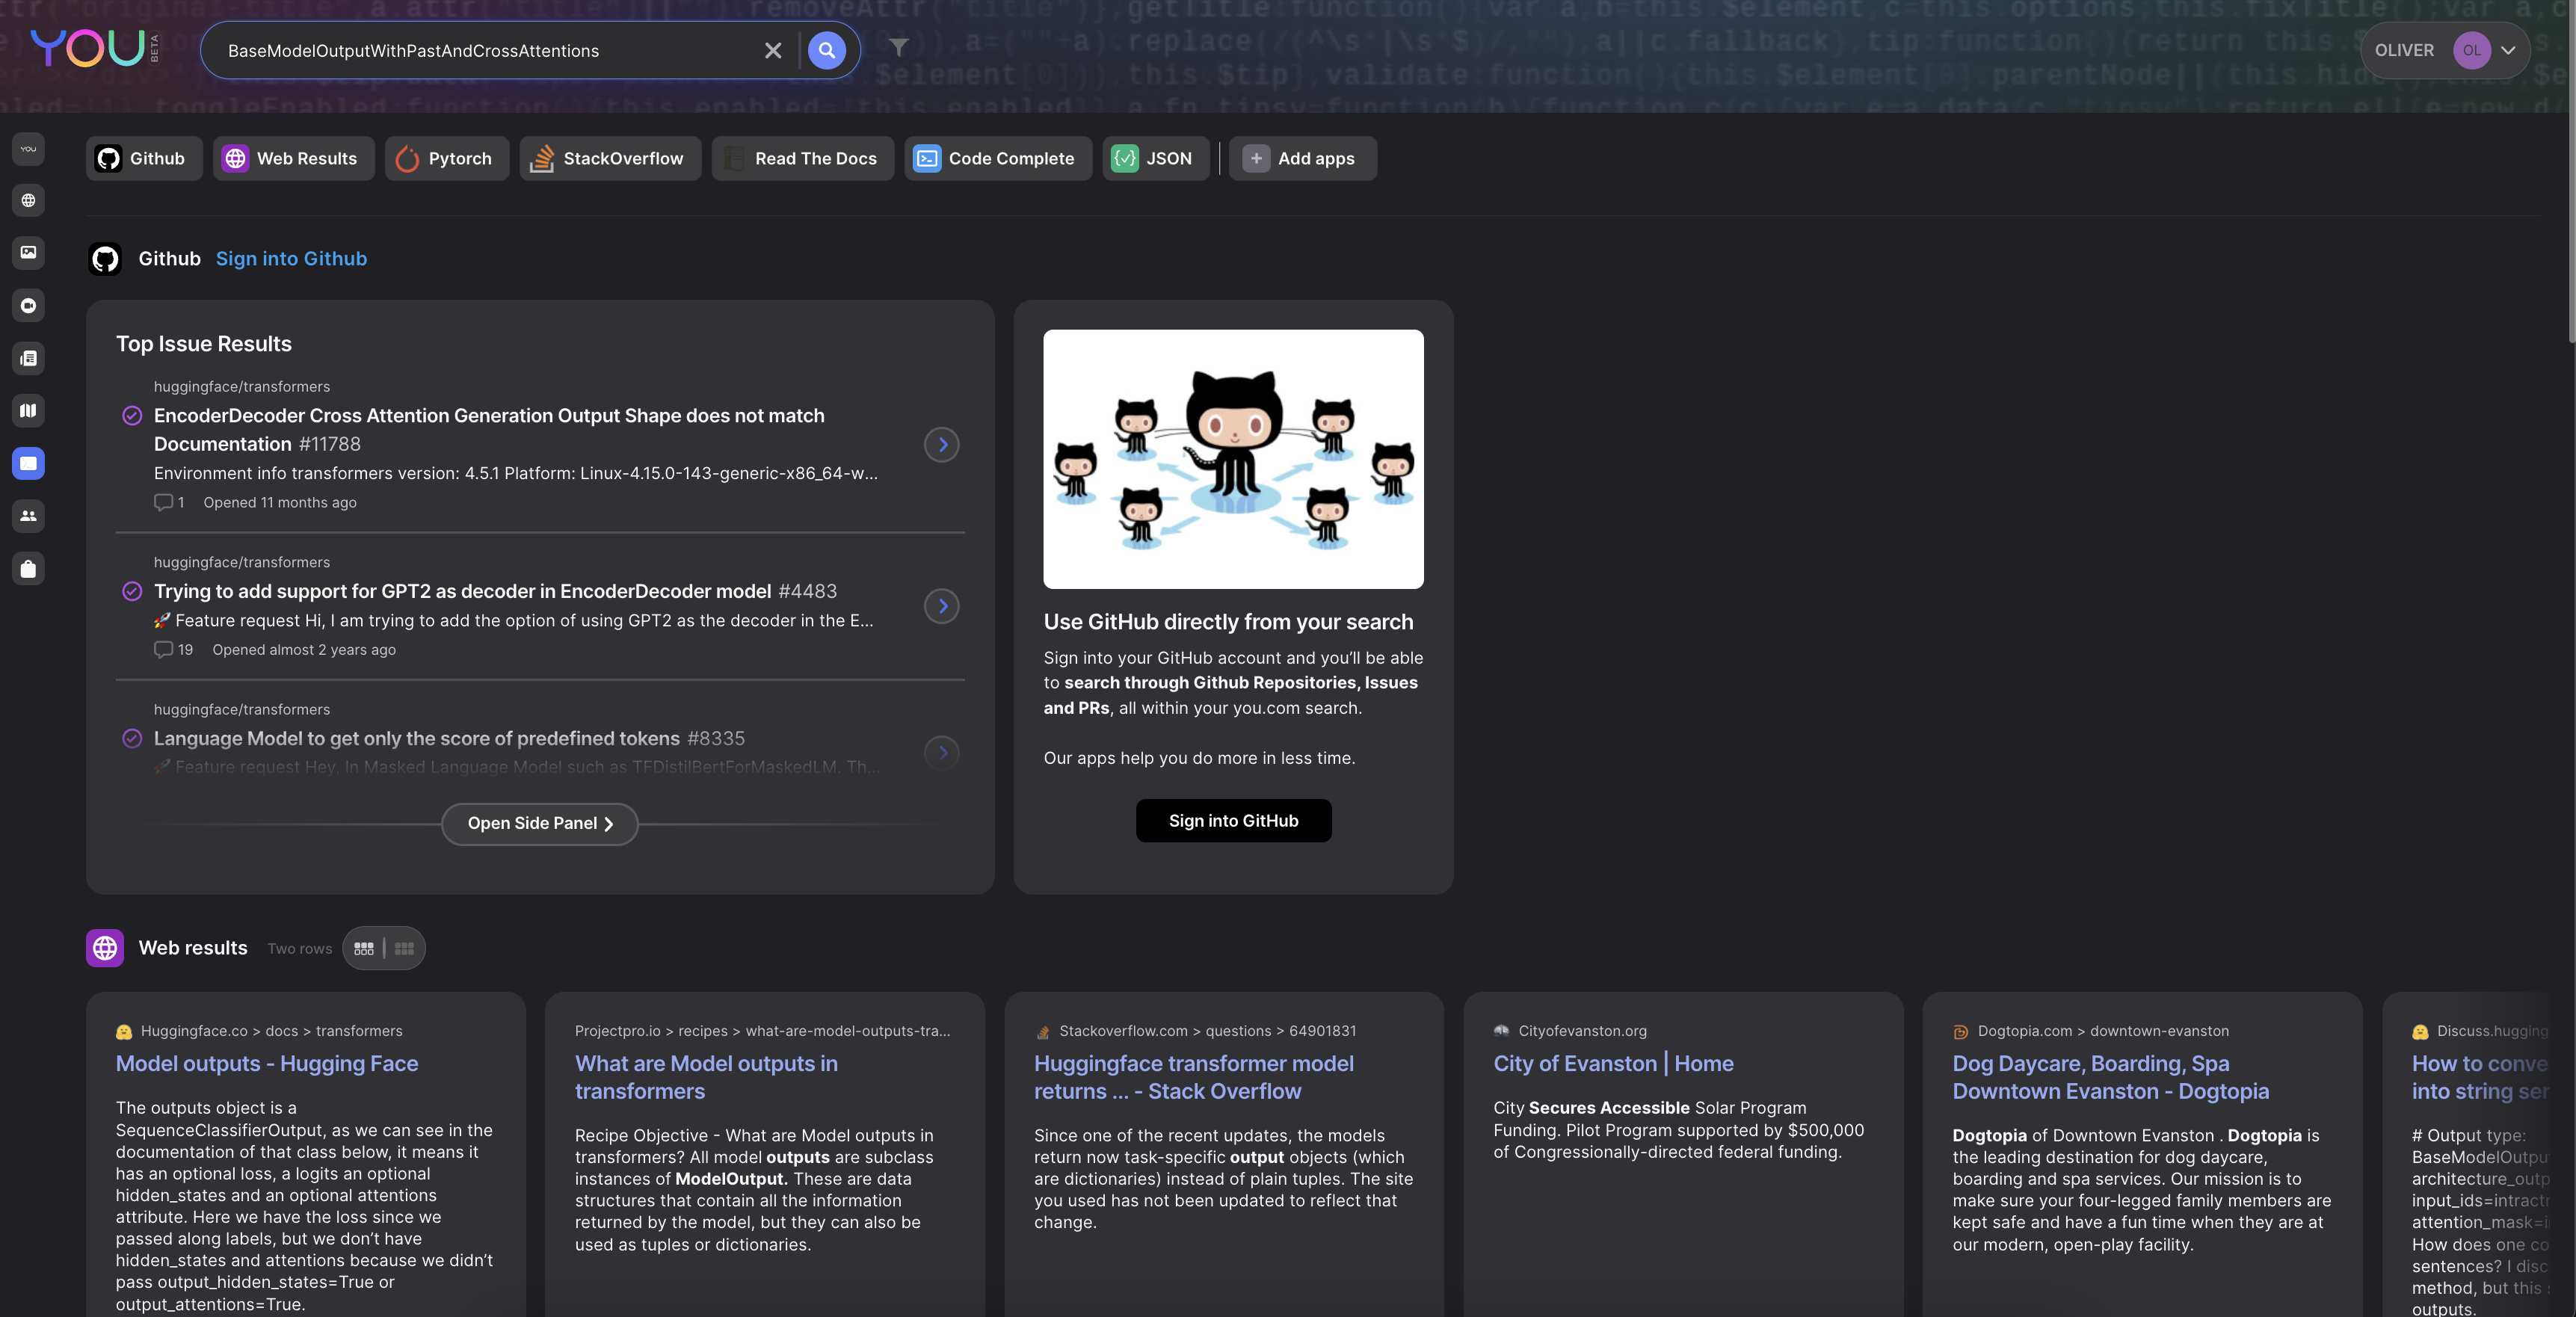Select the StackOverflow app tab
The image size is (2576, 1317).
[x=610, y=158]
